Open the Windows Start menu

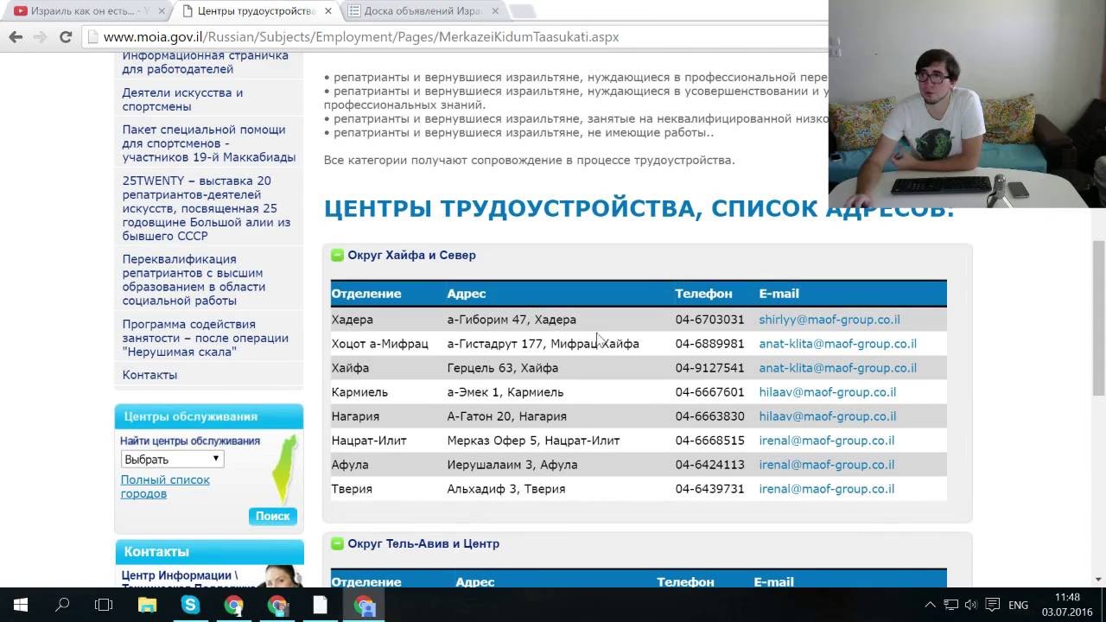click(21, 605)
